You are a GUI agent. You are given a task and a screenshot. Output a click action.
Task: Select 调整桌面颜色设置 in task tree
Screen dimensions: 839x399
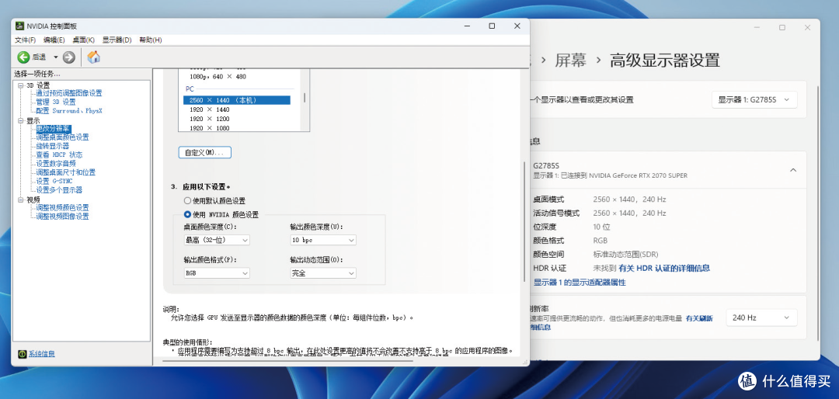pyautogui.click(x=62, y=137)
